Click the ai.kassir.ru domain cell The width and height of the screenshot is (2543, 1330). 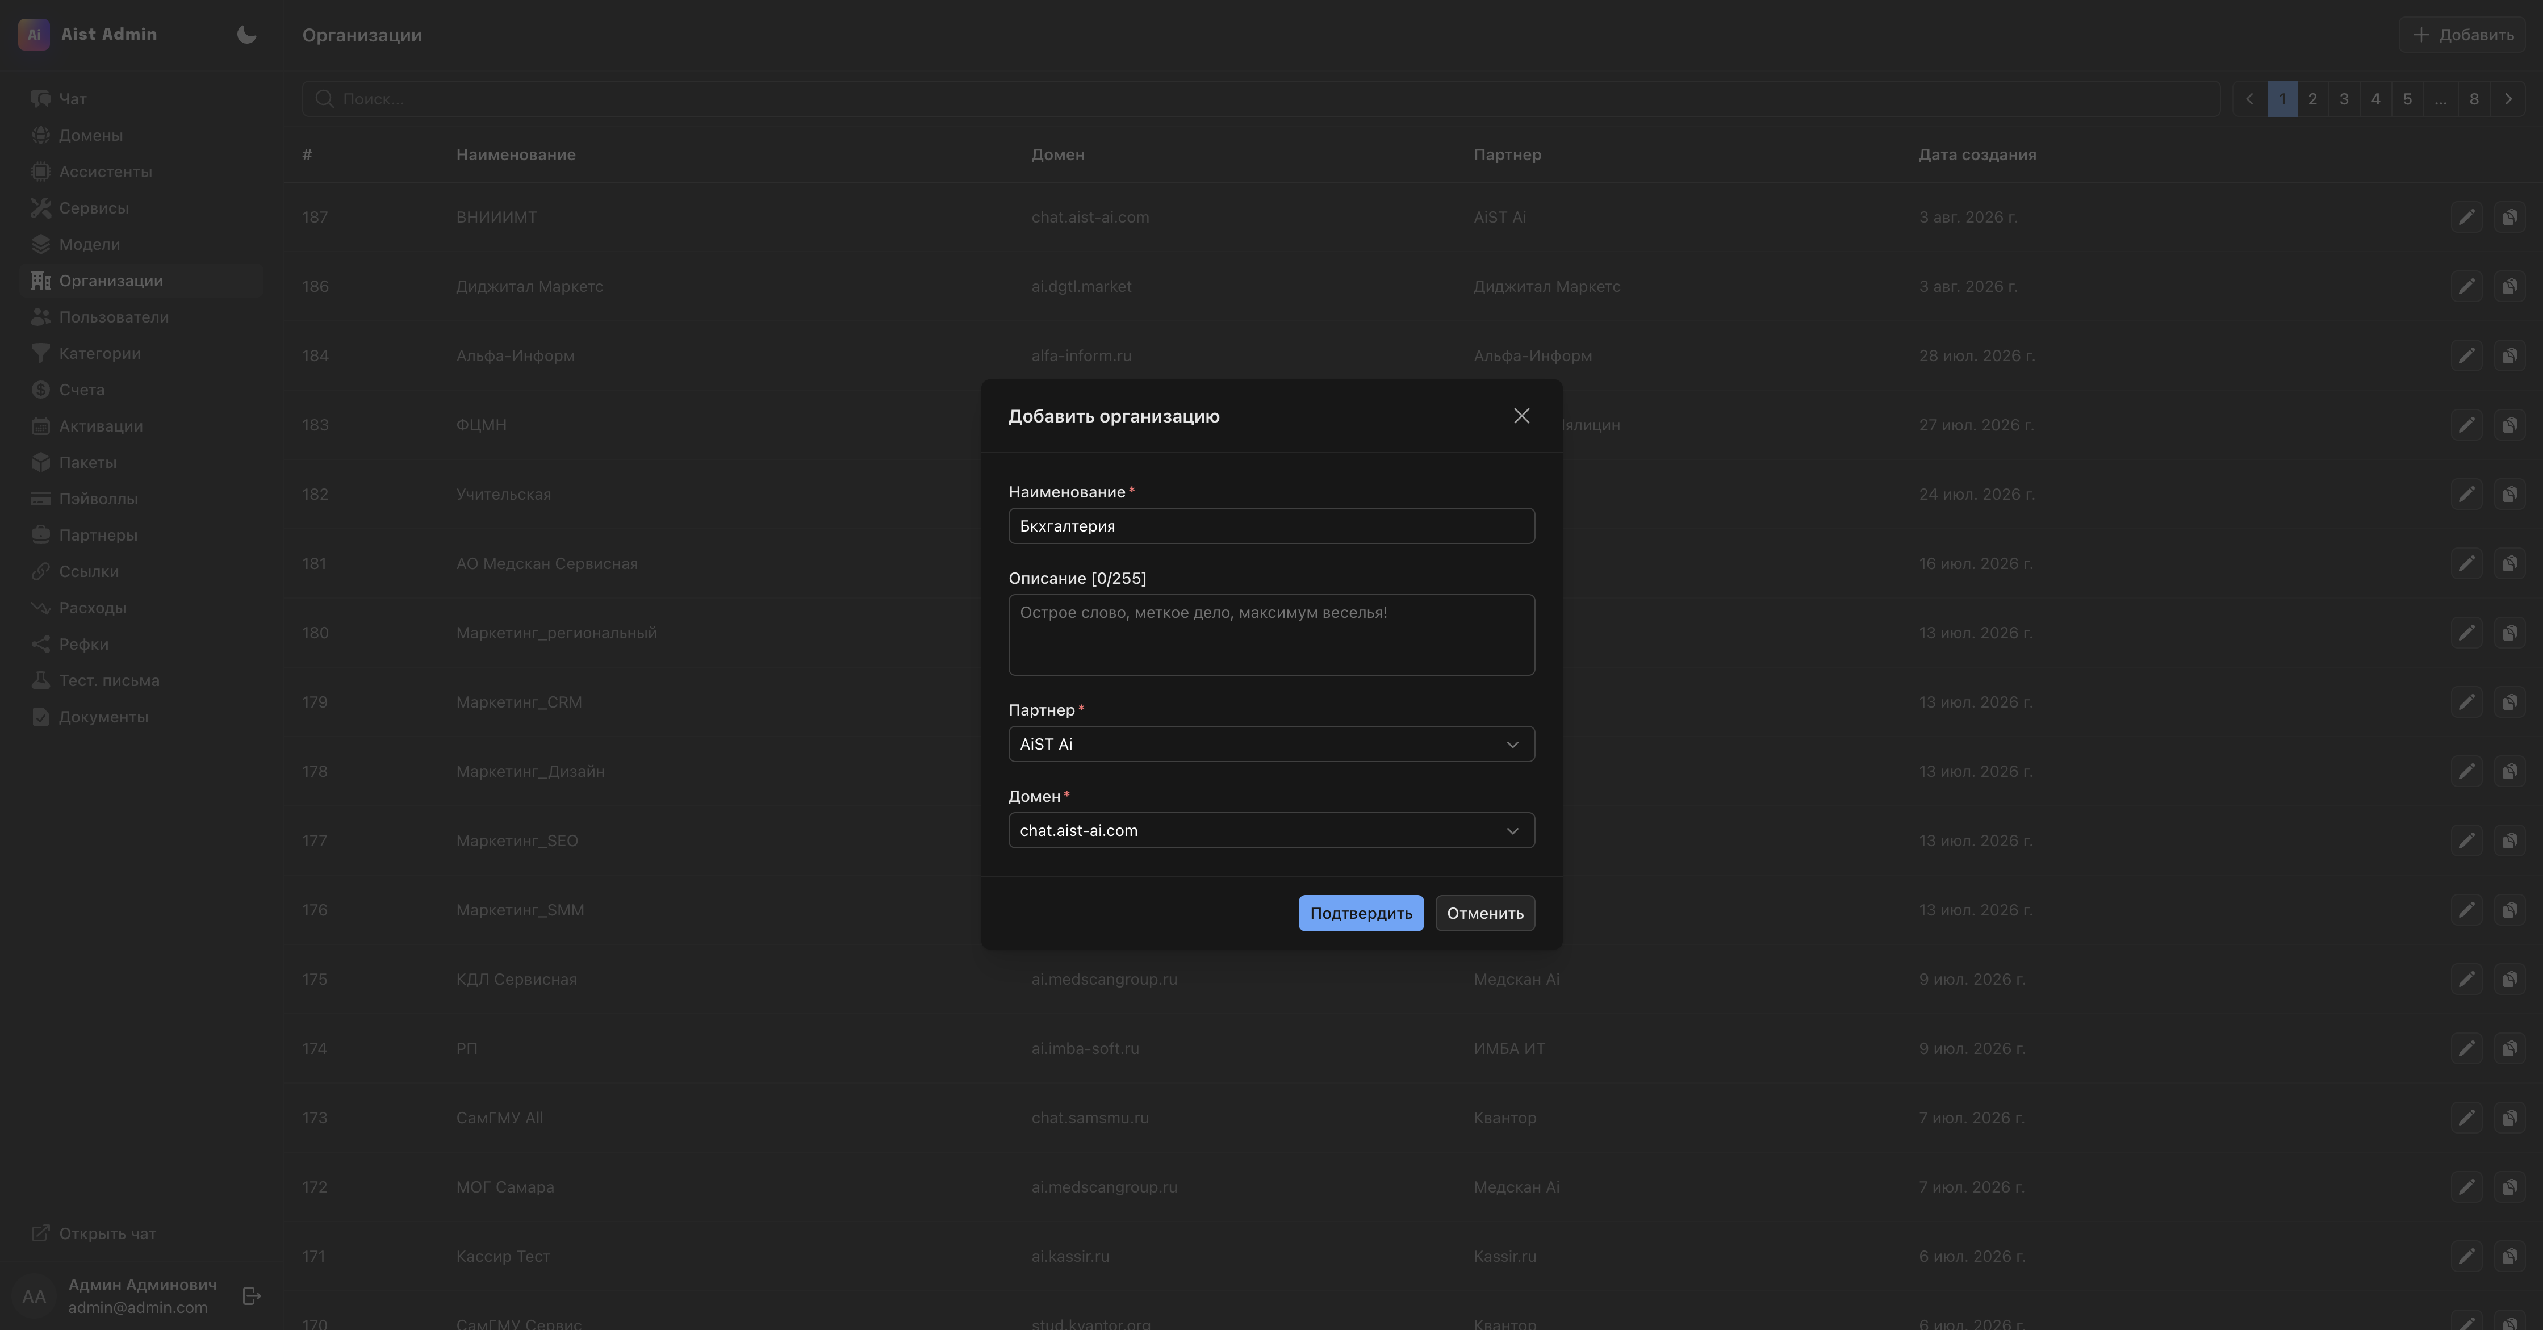point(1070,1257)
